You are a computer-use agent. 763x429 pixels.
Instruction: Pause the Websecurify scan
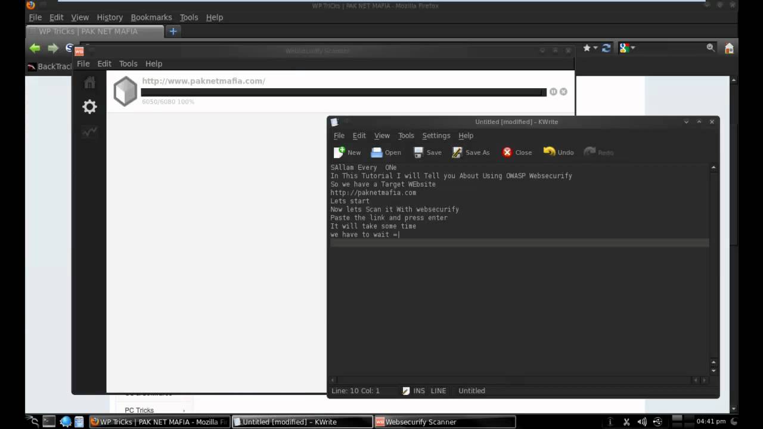pyautogui.click(x=553, y=92)
